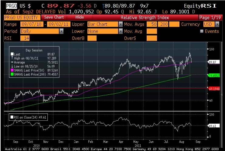
Task: Click the -3.56 price change value
Action: coord(84,6)
